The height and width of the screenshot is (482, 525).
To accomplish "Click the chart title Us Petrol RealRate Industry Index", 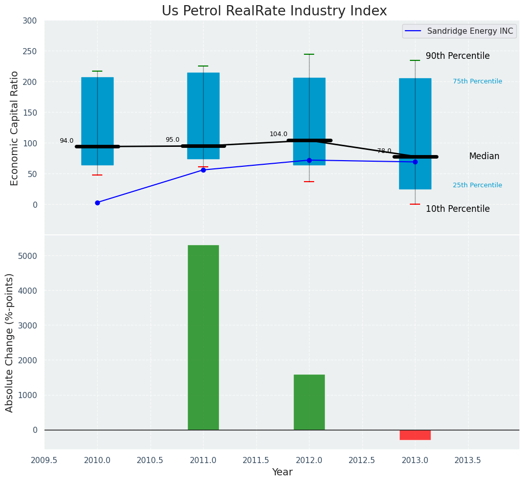I will point(274,11).
